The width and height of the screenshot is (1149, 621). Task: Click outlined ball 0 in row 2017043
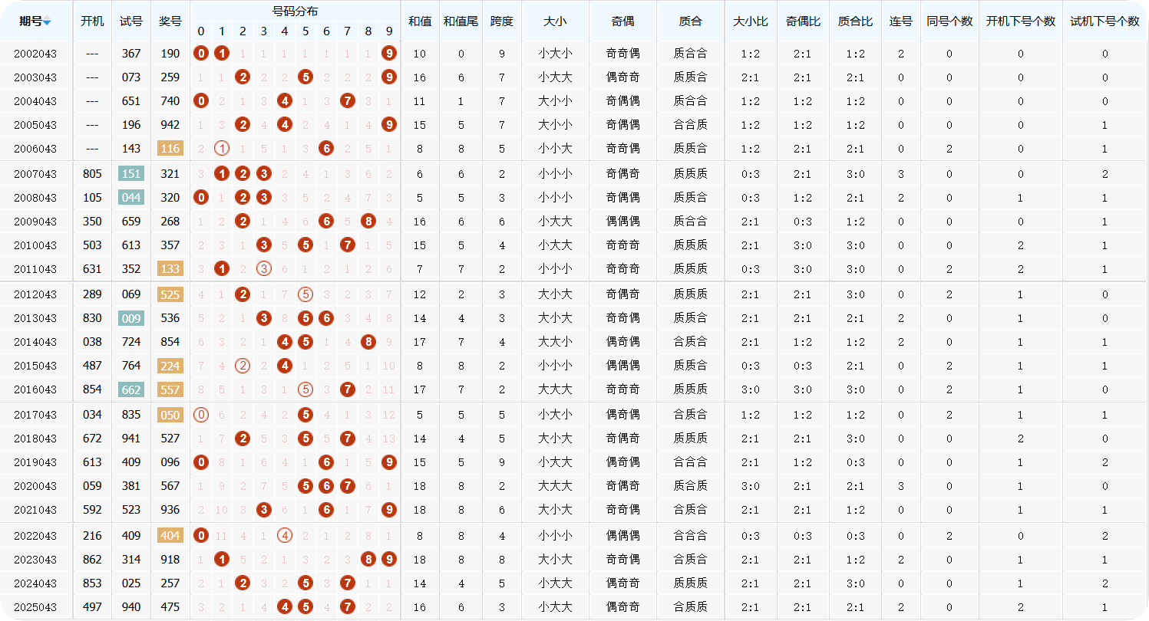tap(201, 415)
